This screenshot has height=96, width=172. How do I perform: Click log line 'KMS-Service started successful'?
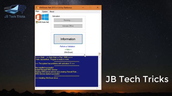pyautogui.click(x=47, y=74)
